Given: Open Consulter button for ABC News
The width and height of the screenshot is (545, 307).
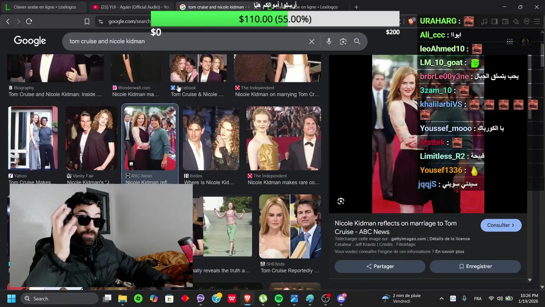Looking at the screenshot, I should coord(501,225).
